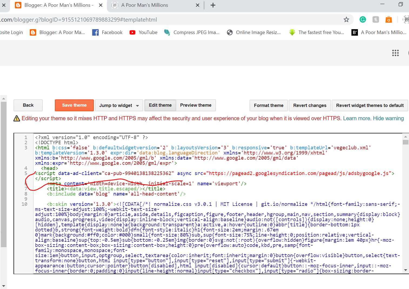
Task: Close the second A Poor Man's Millions tab
Action: [198, 5]
